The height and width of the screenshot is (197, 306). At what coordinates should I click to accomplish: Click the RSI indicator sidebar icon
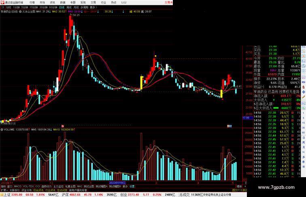pos(304,82)
